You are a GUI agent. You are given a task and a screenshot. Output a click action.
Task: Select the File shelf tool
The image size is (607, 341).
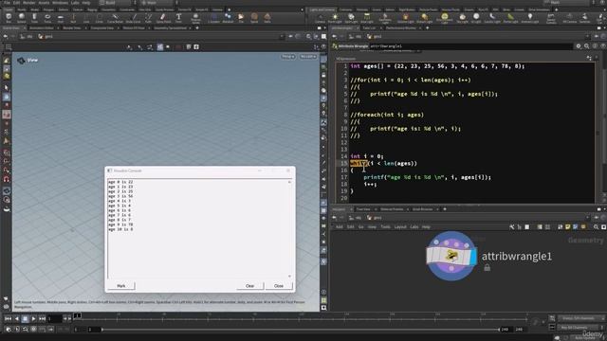(241, 18)
